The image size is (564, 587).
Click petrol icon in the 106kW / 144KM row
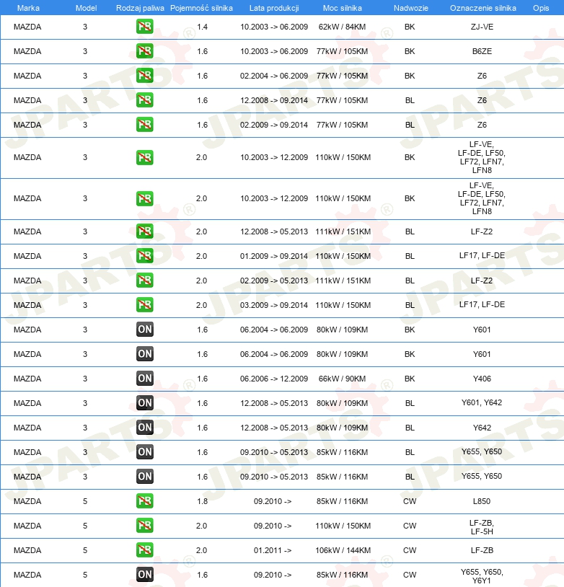point(144,550)
